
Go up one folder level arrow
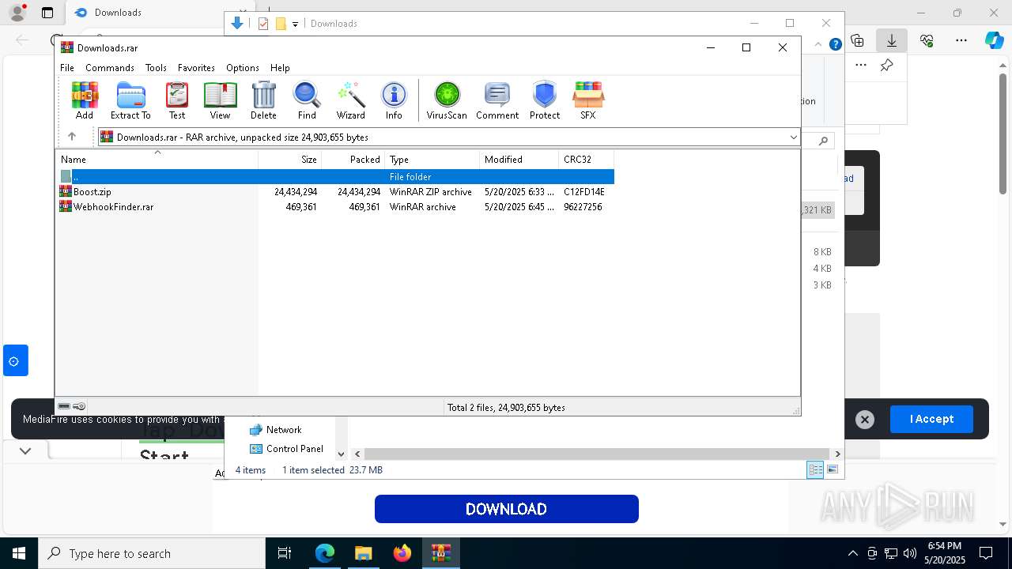tap(71, 137)
